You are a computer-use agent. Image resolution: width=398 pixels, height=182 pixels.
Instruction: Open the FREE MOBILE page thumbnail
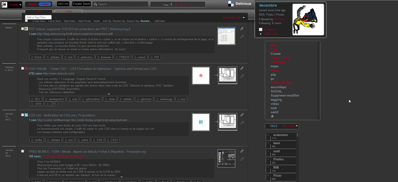tap(226, 159)
